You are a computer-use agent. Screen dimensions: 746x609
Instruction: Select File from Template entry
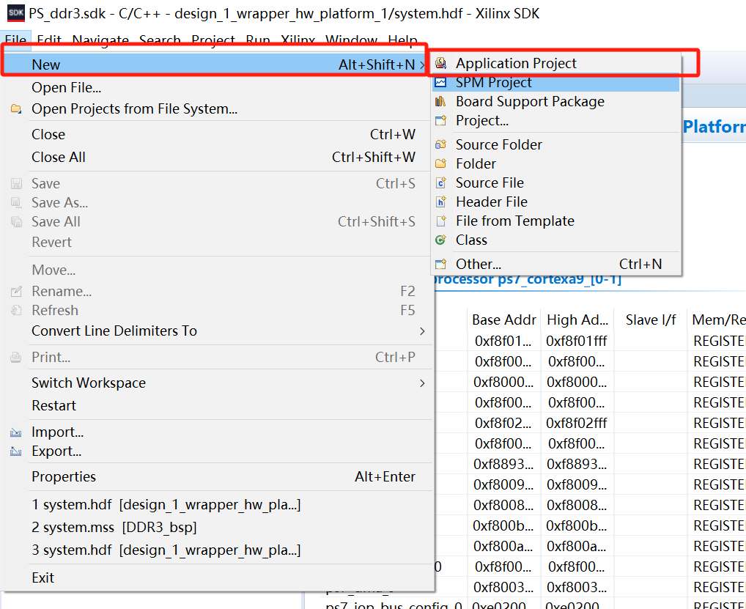coord(557,221)
